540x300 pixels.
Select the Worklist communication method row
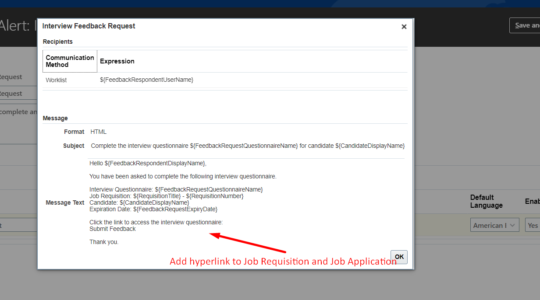pyautogui.click(x=55, y=80)
